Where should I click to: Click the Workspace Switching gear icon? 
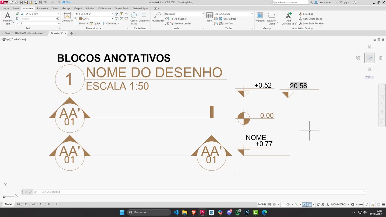pos(353,204)
